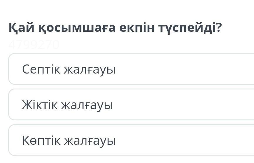Click the word 'Жіктік' in second answer
The width and height of the screenshot is (254, 163).
(40, 105)
